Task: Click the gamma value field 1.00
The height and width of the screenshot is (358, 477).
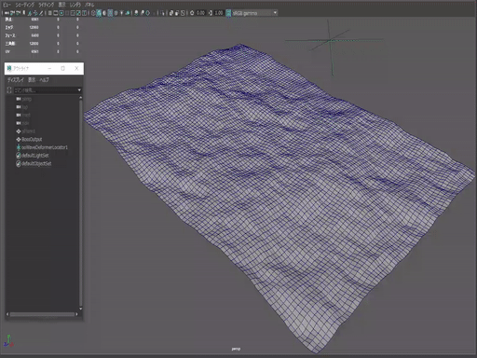Action: pyautogui.click(x=219, y=13)
